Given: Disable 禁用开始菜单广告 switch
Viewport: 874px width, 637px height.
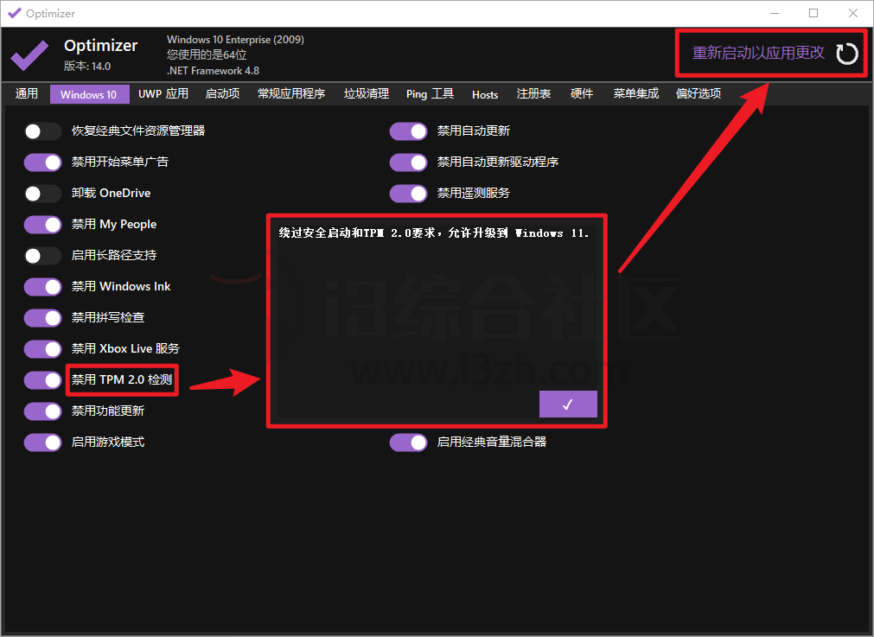Looking at the screenshot, I should coord(42,162).
